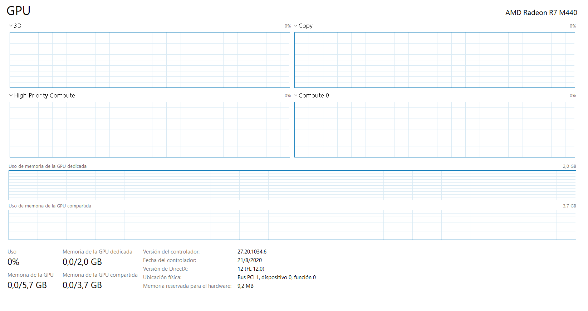Screen dimensions: 588x311
Task: Click 'Bus PCI 1, dispositivo 0, función 0'
Action: click(x=276, y=277)
